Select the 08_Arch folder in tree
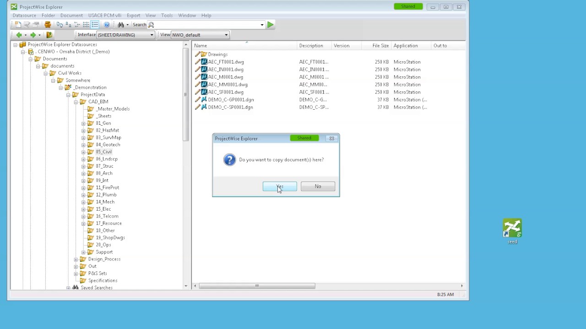Viewport: 586px width, 329px height. click(104, 173)
